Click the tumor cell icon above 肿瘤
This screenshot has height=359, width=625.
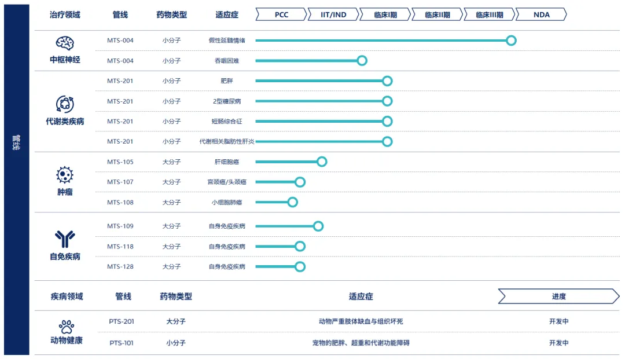pyautogui.click(x=65, y=175)
